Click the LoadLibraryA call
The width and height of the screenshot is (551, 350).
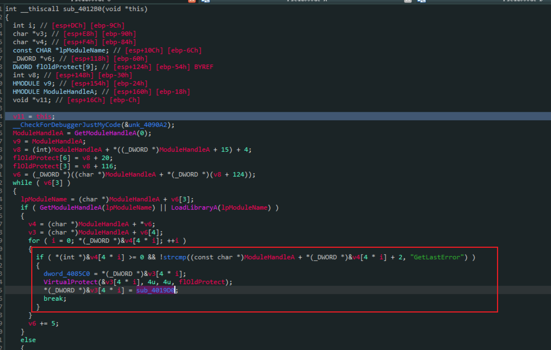click(194, 208)
